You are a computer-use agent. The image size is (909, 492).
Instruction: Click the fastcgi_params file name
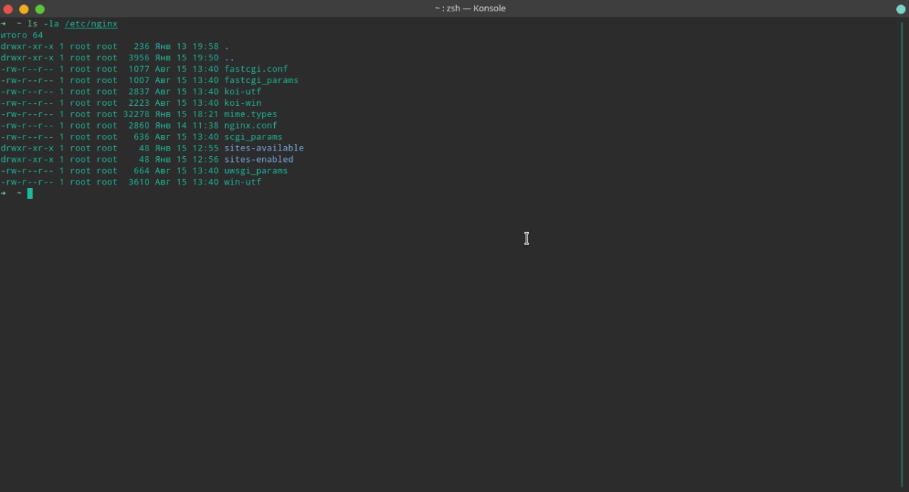point(261,80)
